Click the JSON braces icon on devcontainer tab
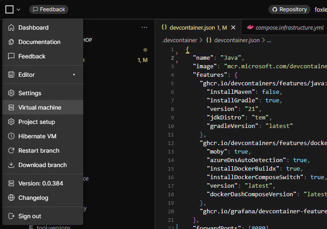Screen dimensions: 327x229 (164, 27)
